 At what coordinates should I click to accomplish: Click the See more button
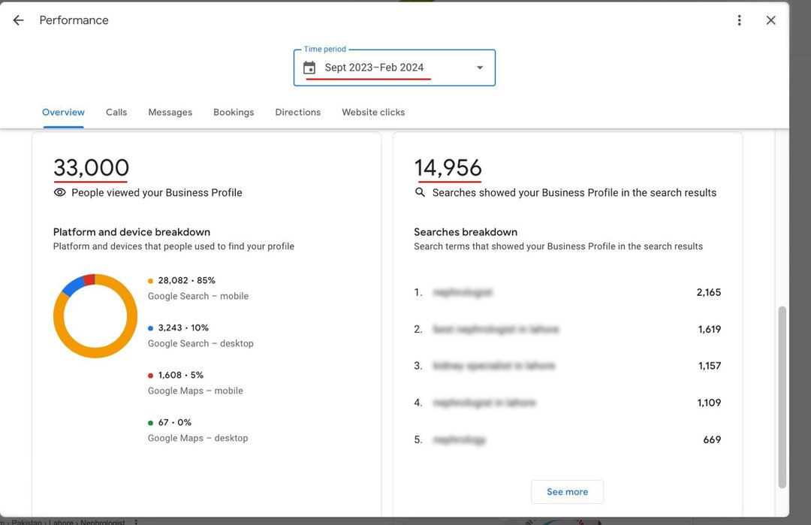[x=568, y=492]
